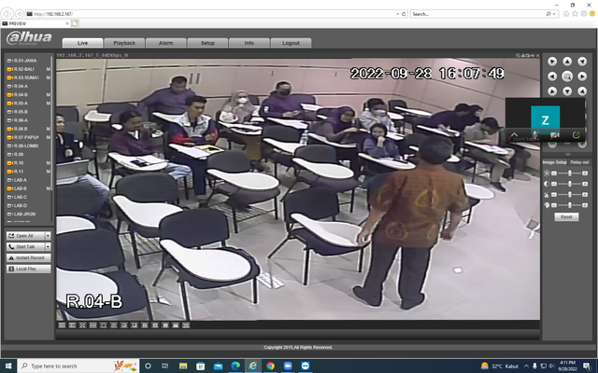Viewport: 598px width, 373px height.
Task: Click the brightness slider handle
Action: coord(570,173)
